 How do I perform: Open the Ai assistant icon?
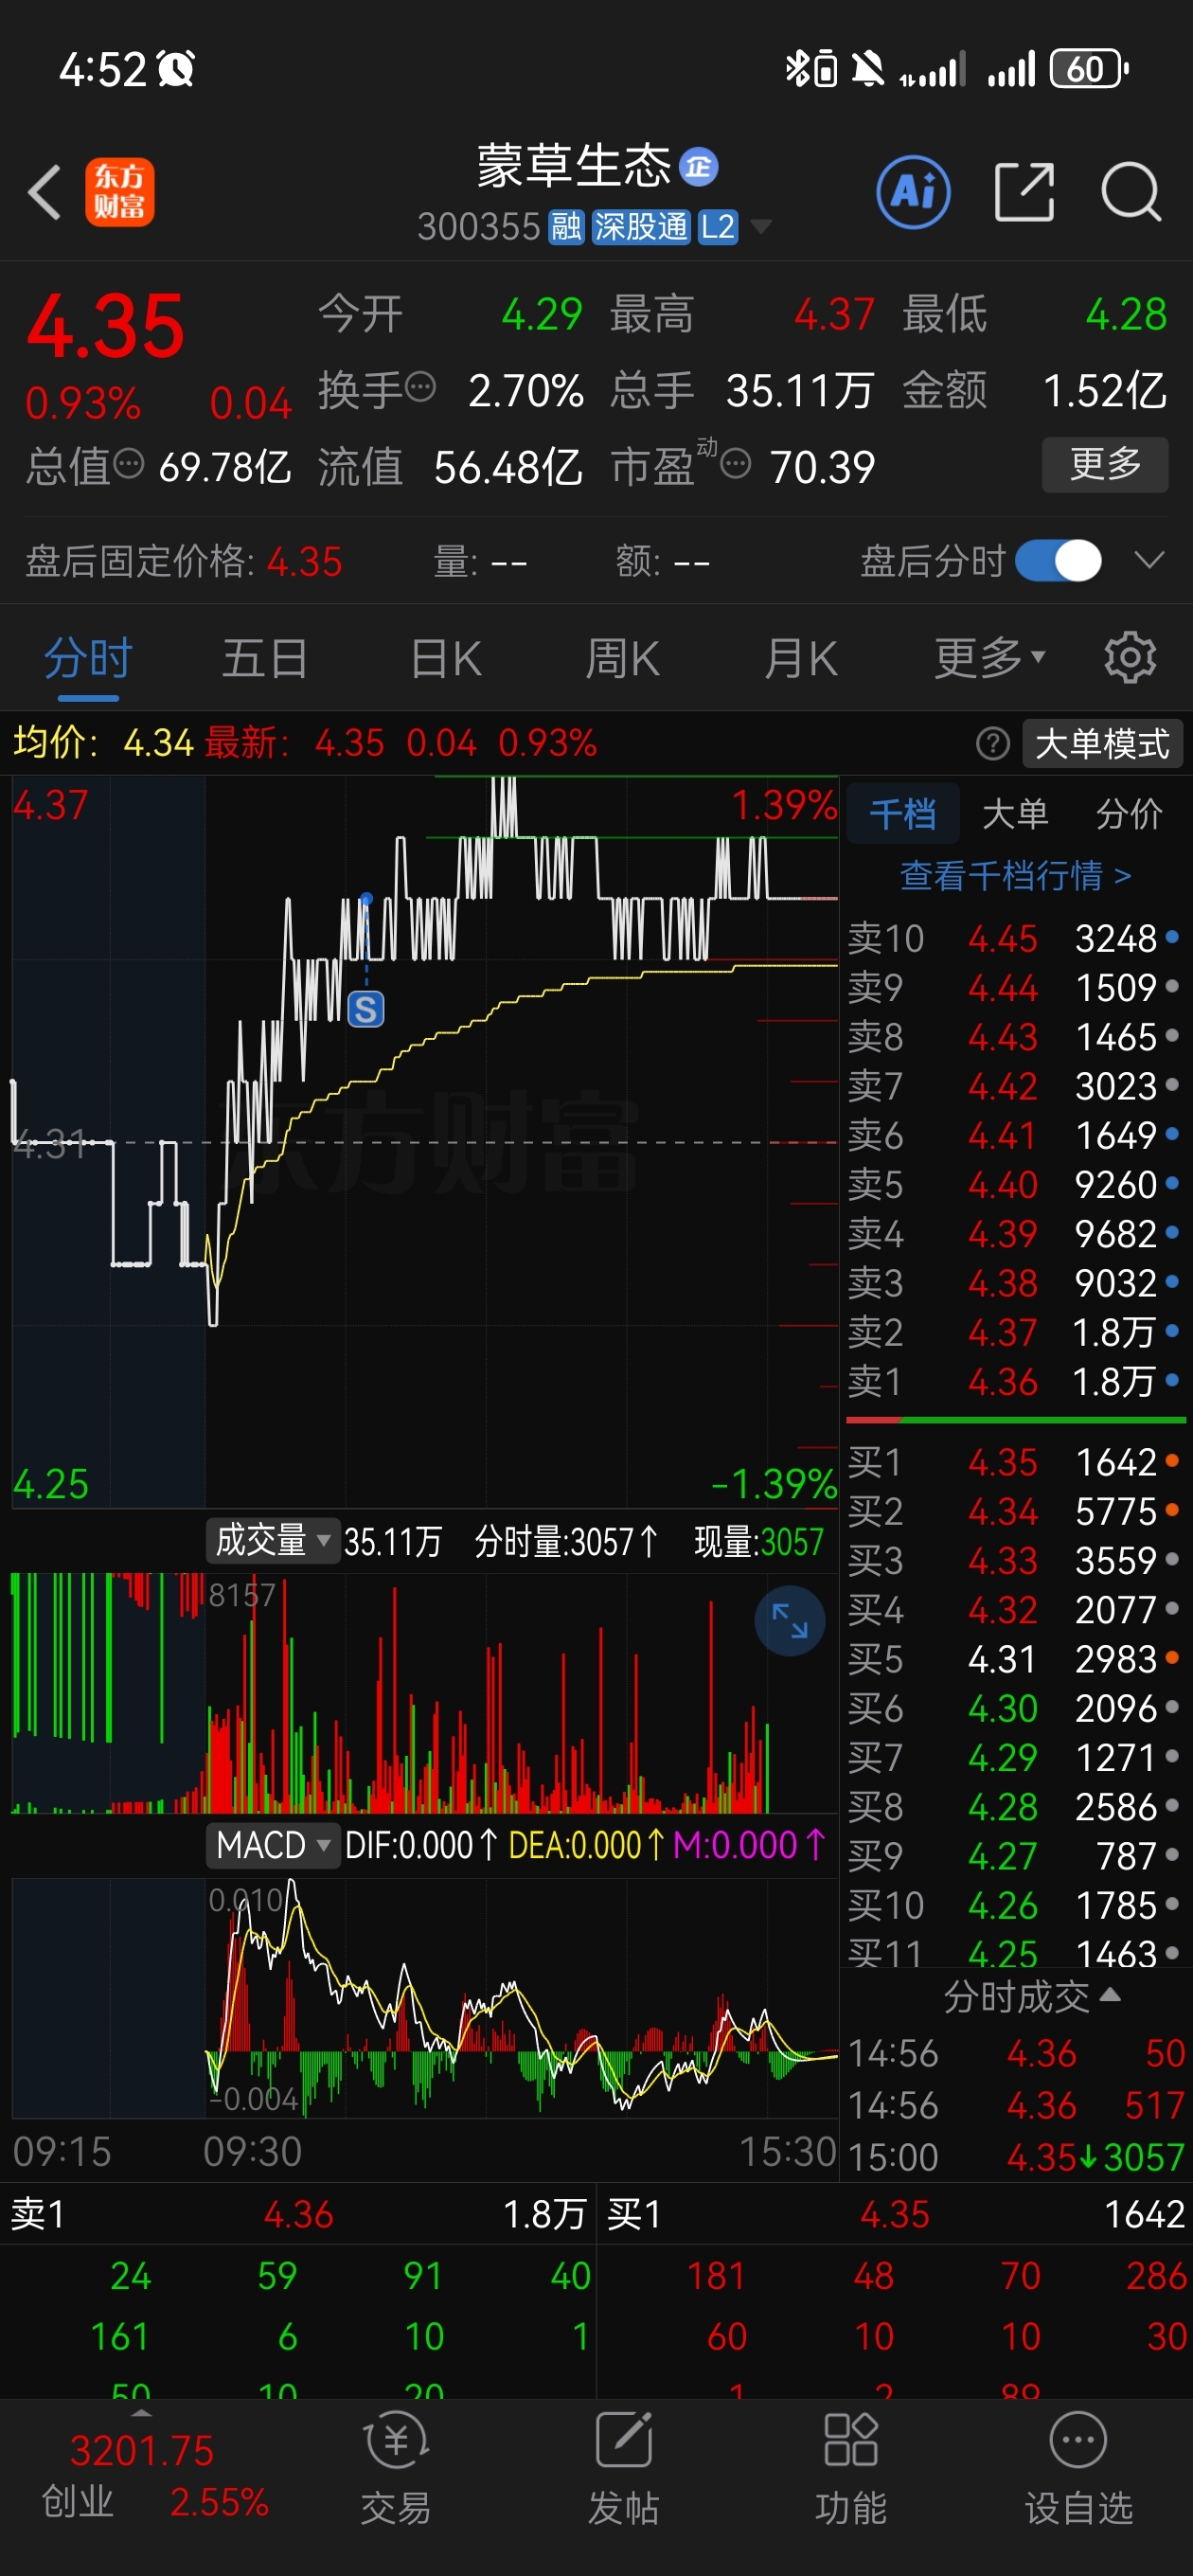click(913, 191)
